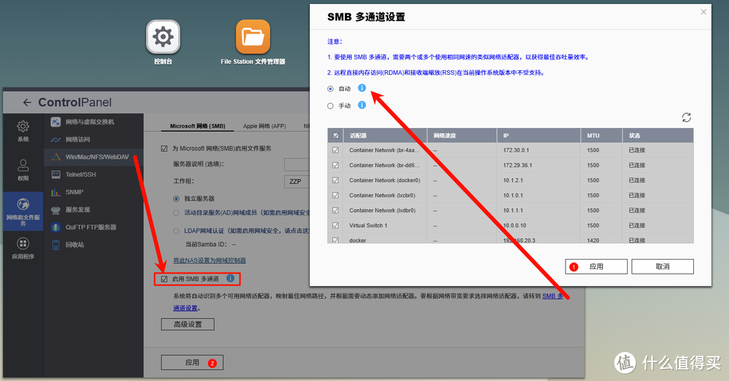Select 系统 in the left sidebar

pos(23,129)
